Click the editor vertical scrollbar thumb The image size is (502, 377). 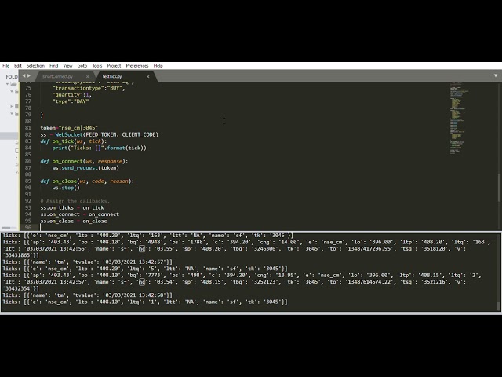coord(499,188)
